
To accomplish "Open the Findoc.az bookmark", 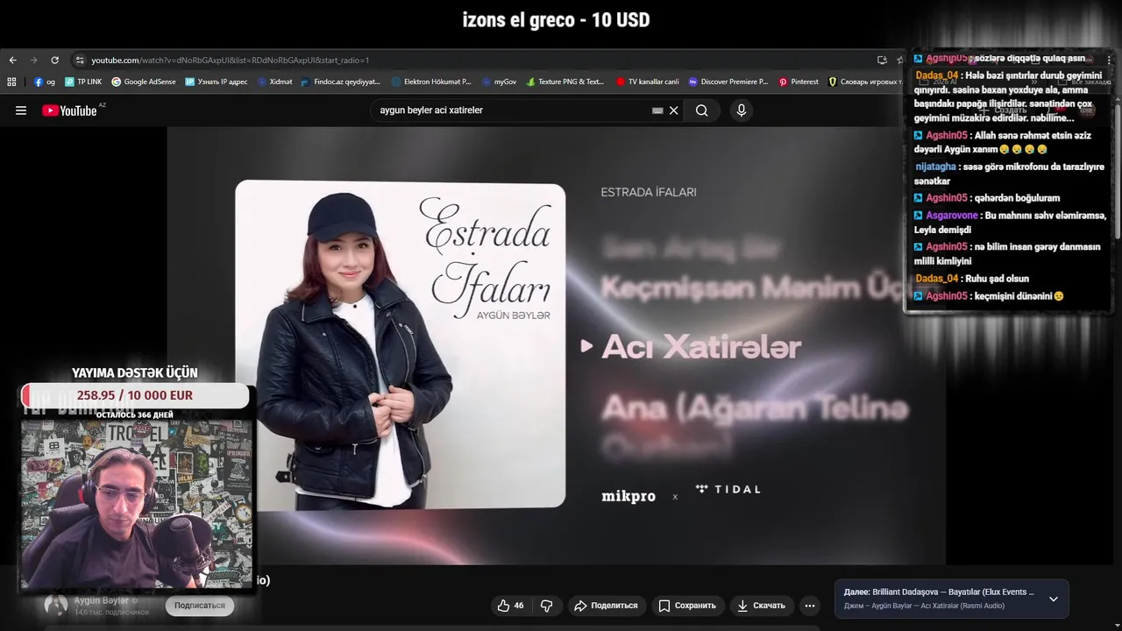I will point(341,82).
